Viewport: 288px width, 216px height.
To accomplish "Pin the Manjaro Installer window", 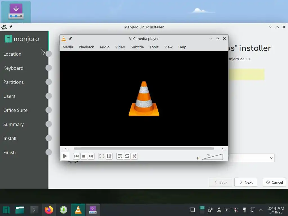I will point(11,27).
